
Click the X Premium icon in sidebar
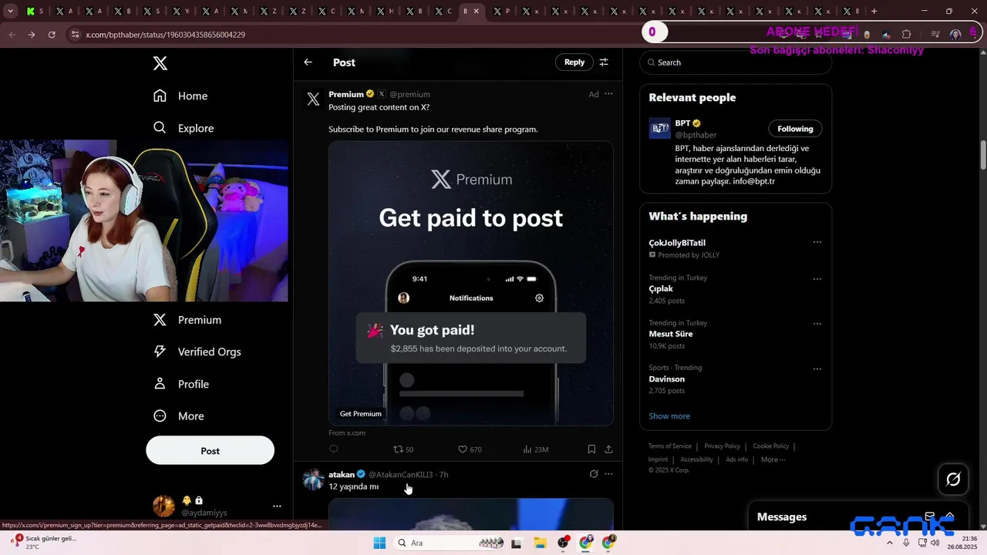click(160, 320)
